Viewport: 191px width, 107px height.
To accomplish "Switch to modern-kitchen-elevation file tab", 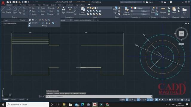I will click(83, 20).
